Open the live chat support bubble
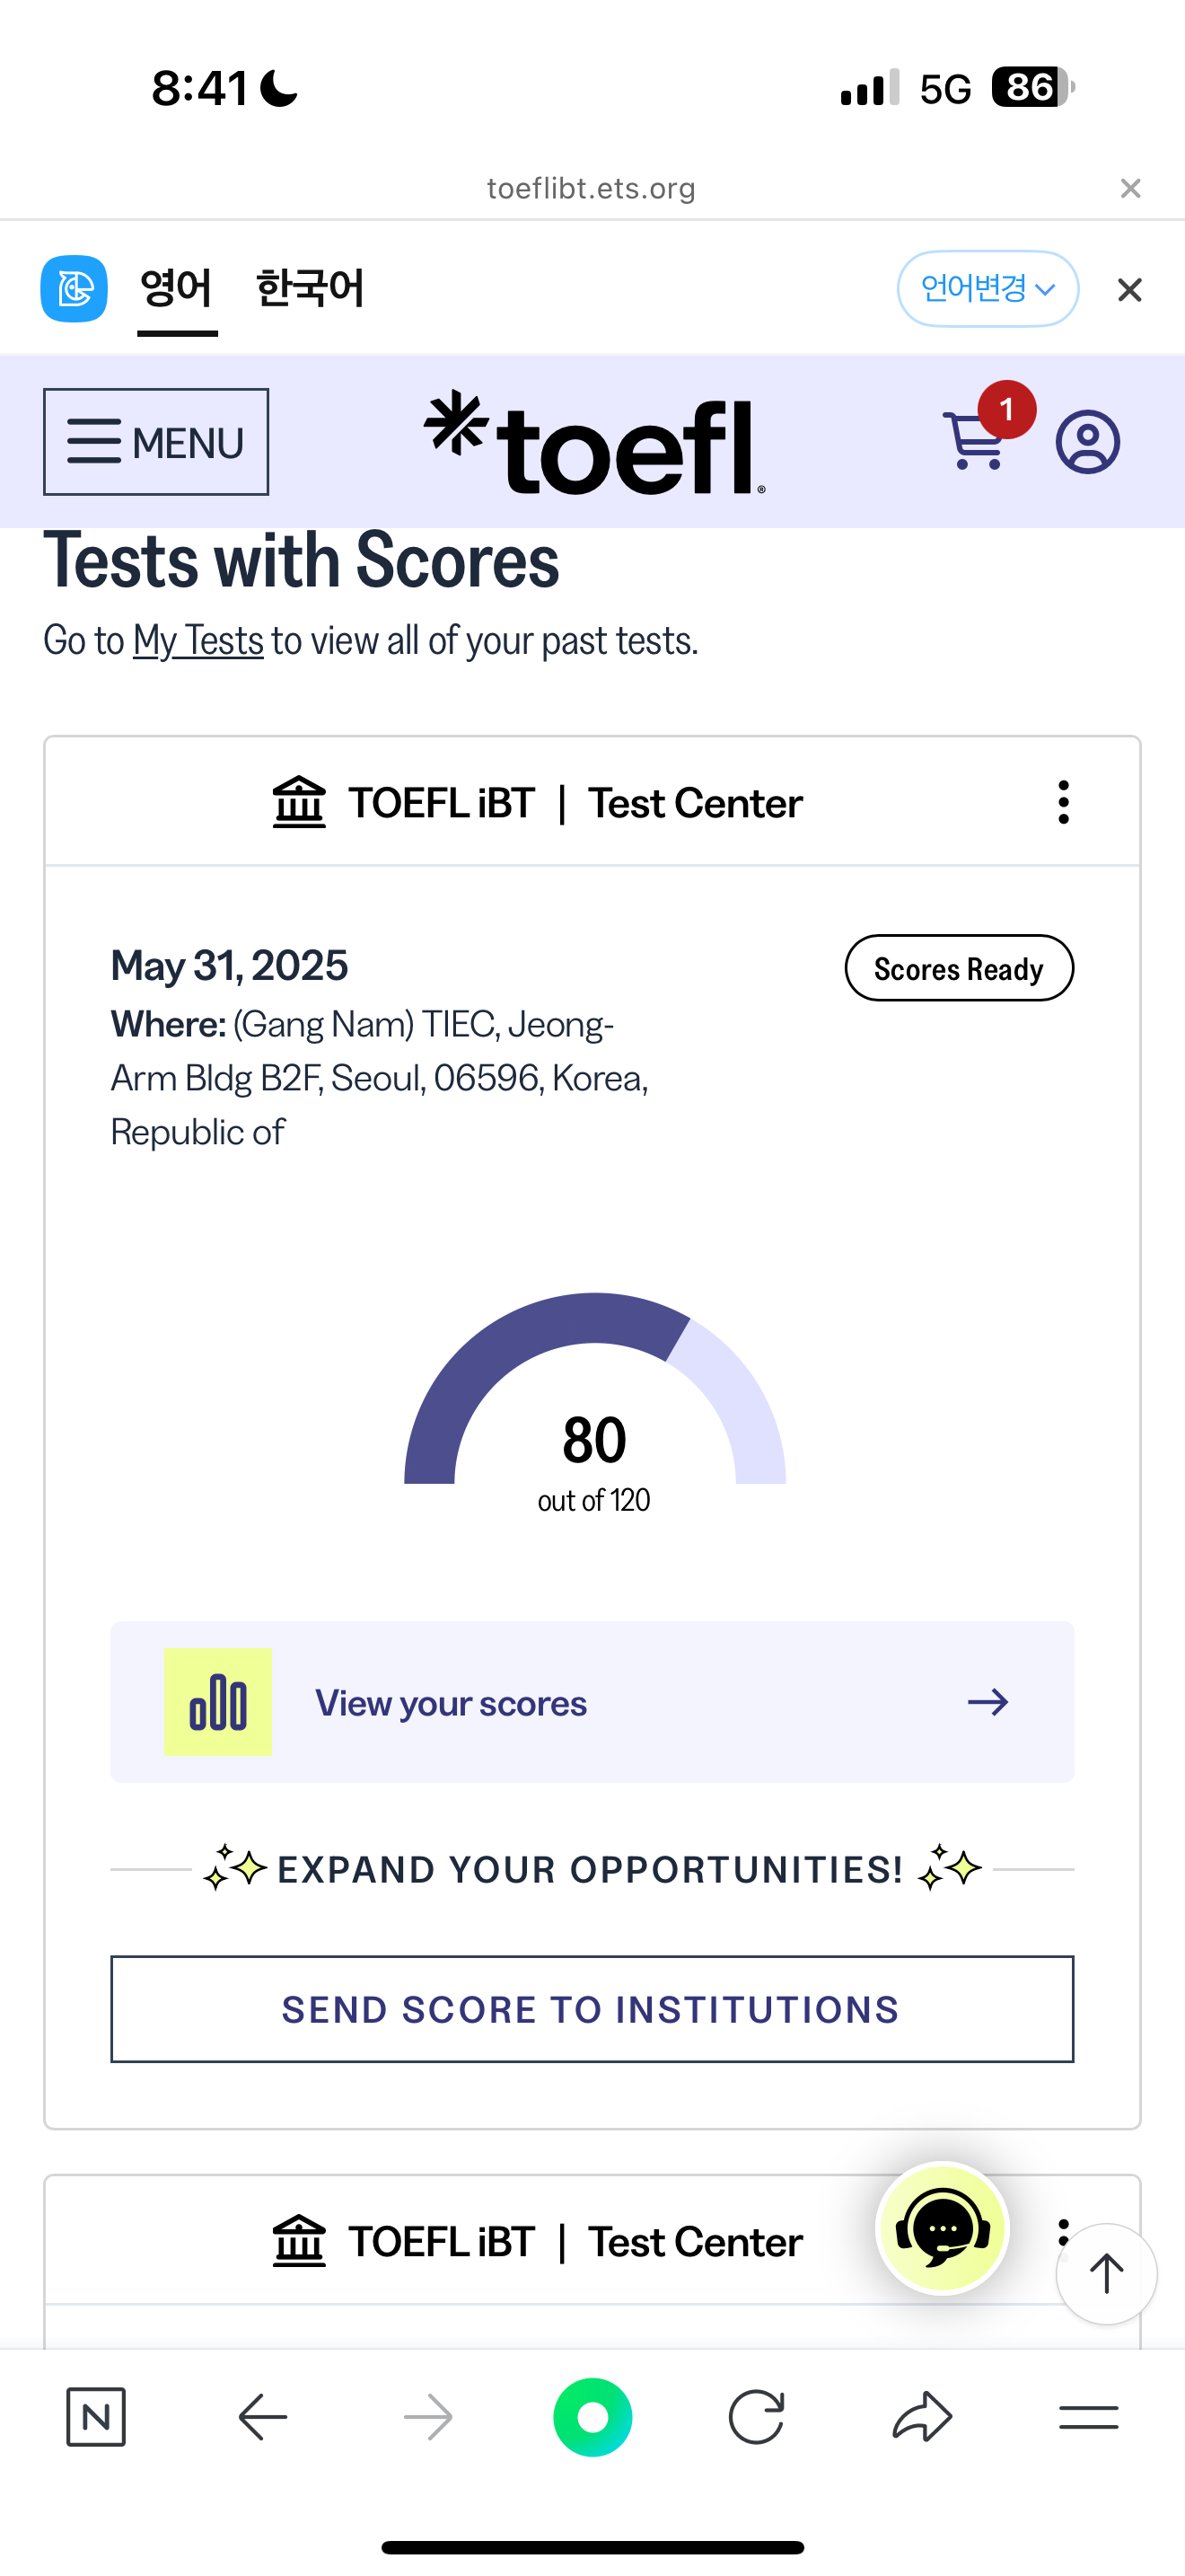The height and width of the screenshot is (2576, 1185). point(943,2228)
